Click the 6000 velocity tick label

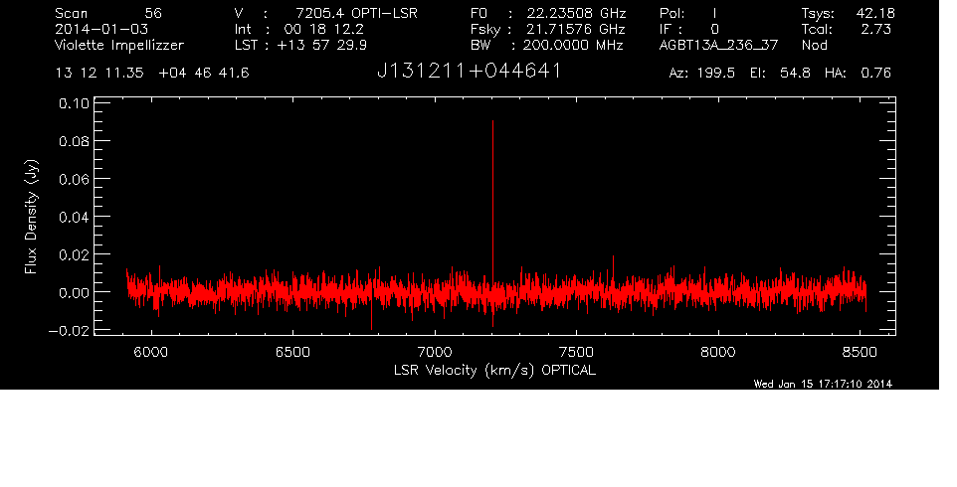click(x=151, y=352)
